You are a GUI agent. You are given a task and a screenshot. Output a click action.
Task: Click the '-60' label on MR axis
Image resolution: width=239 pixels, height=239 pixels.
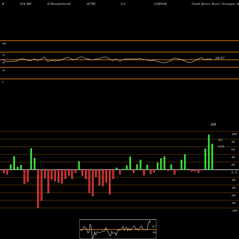point(233,196)
